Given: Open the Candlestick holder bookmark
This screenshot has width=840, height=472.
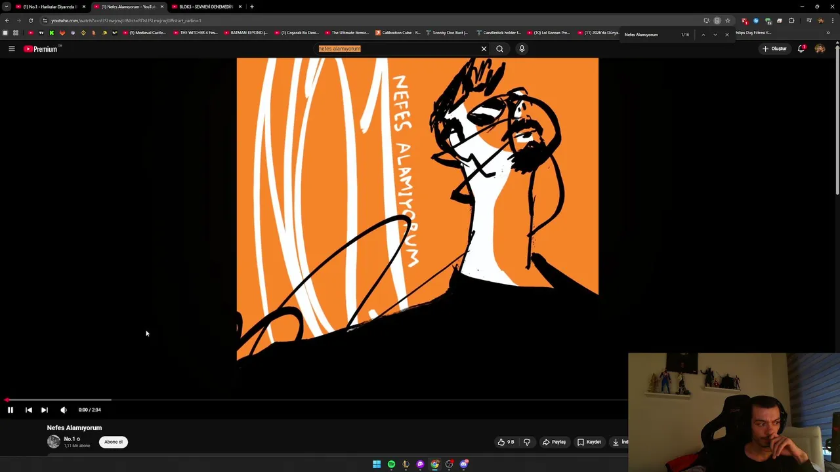Looking at the screenshot, I should pyautogui.click(x=499, y=33).
